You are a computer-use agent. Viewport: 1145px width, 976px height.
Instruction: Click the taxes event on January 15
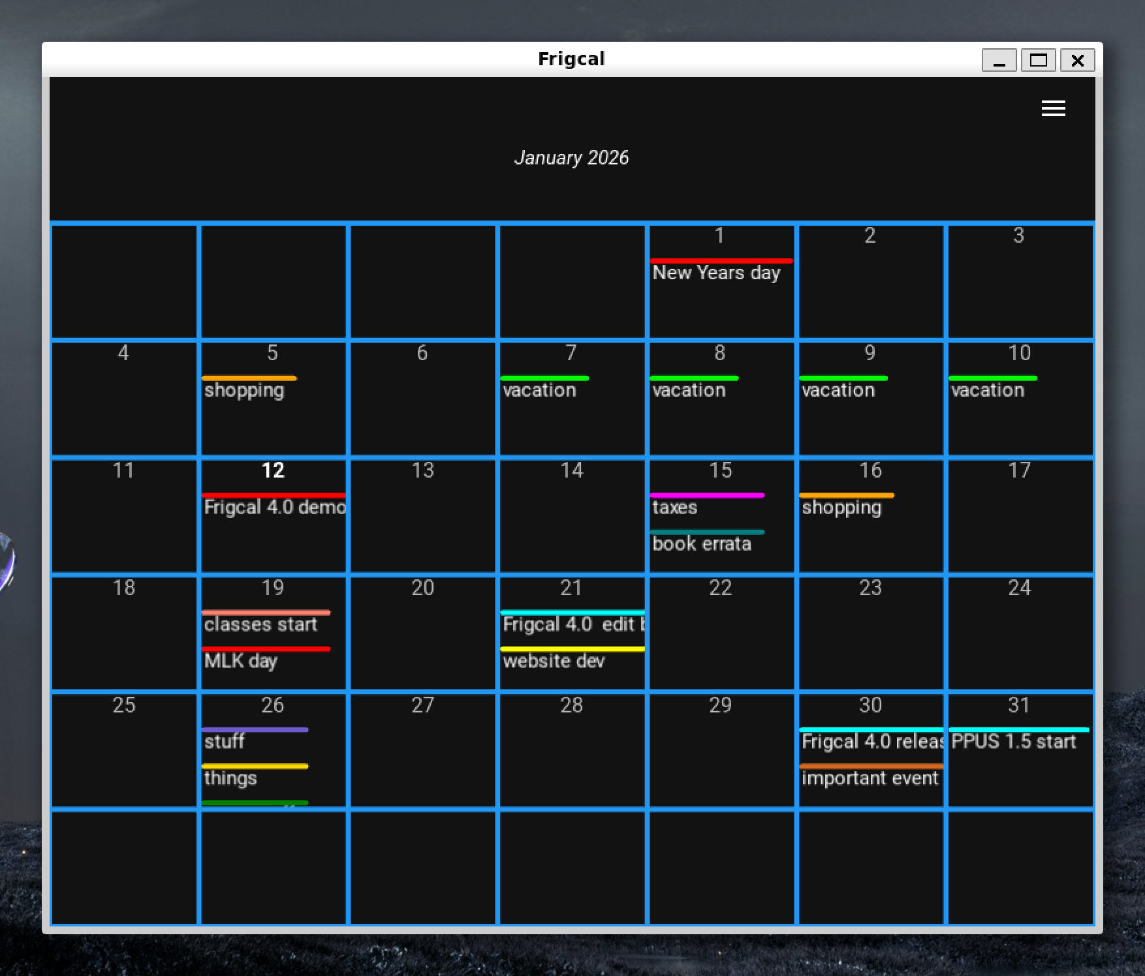pos(675,508)
